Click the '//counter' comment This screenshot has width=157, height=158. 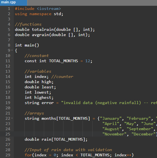click(x=62, y=77)
